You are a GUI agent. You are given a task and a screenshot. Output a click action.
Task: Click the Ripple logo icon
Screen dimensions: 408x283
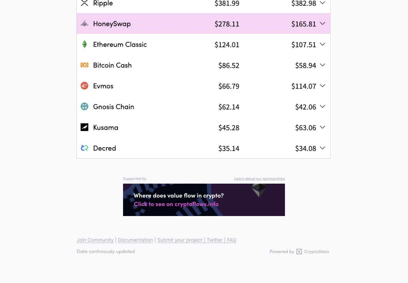pos(84,3)
